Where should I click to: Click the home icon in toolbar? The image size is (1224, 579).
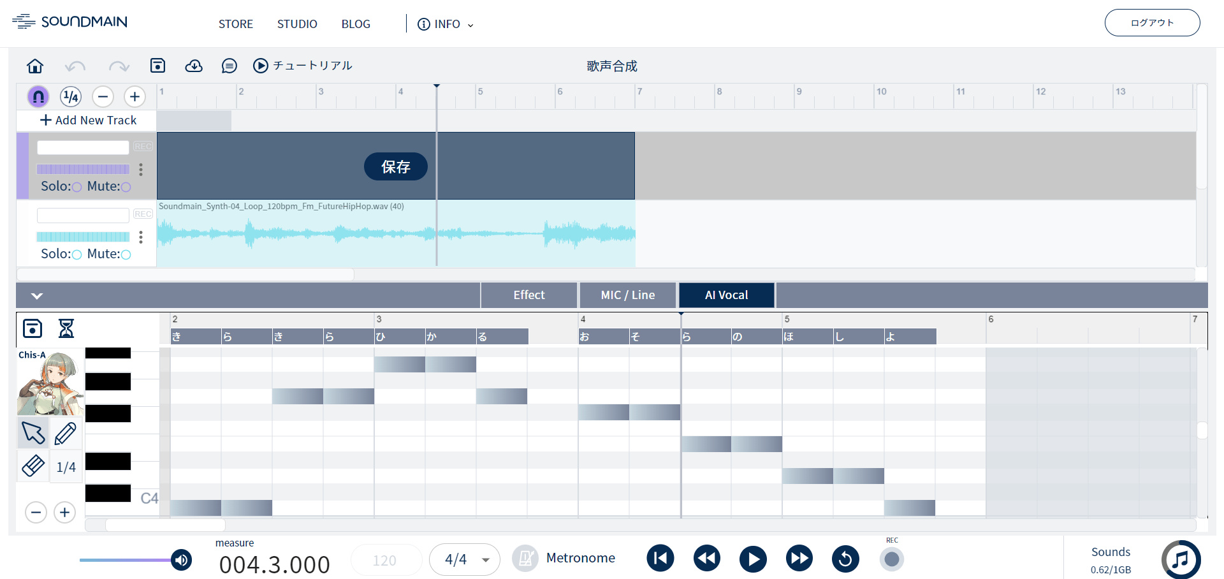click(35, 66)
